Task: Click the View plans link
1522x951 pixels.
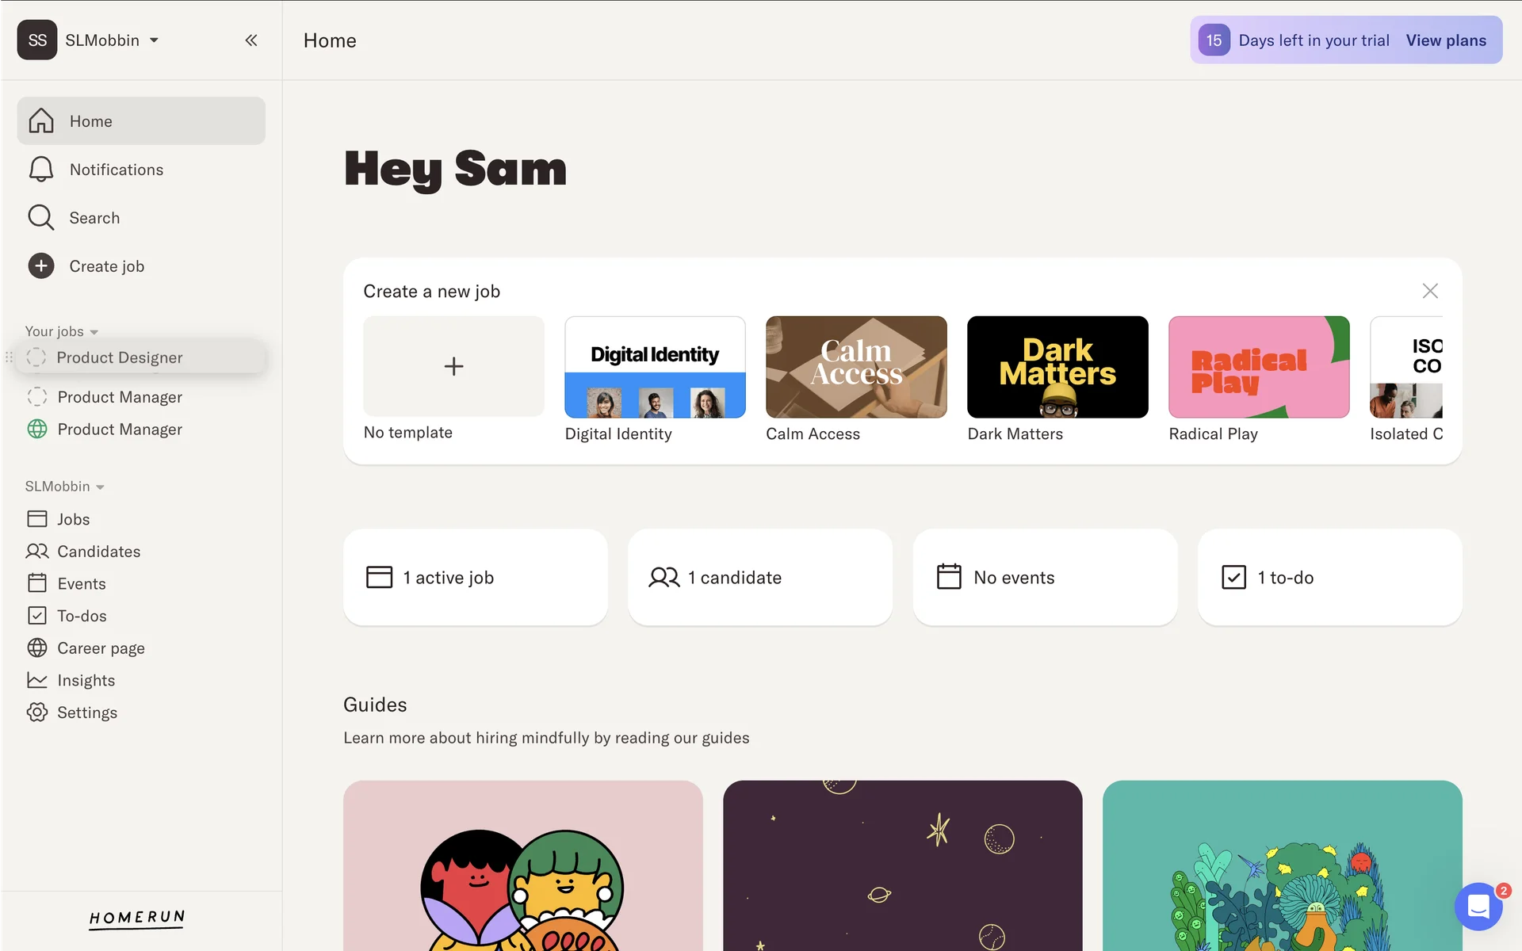Action: [x=1446, y=40]
